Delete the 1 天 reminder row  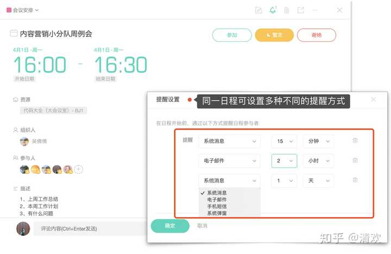click(x=355, y=180)
